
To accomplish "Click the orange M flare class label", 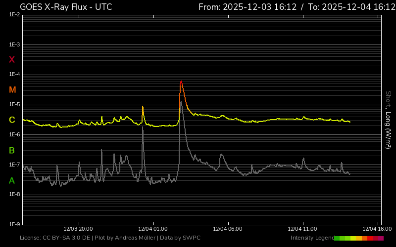I will [12, 90].
